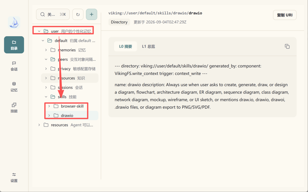Click the 复制 URI button

(x=285, y=15)
